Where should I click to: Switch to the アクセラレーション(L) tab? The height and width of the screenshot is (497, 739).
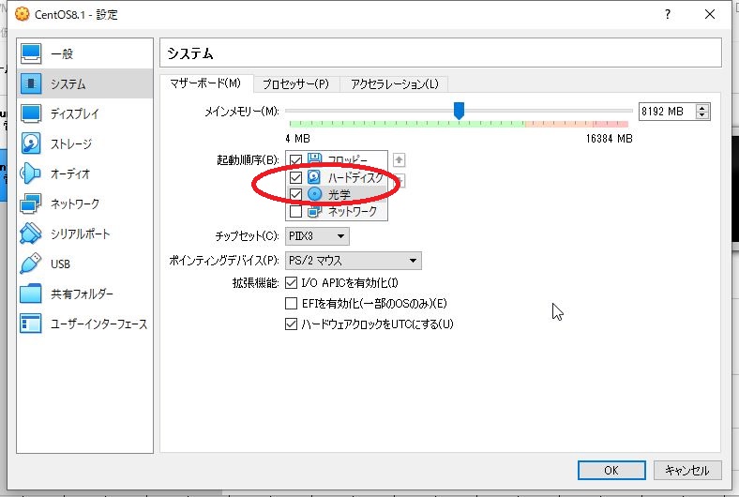pyautogui.click(x=395, y=83)
